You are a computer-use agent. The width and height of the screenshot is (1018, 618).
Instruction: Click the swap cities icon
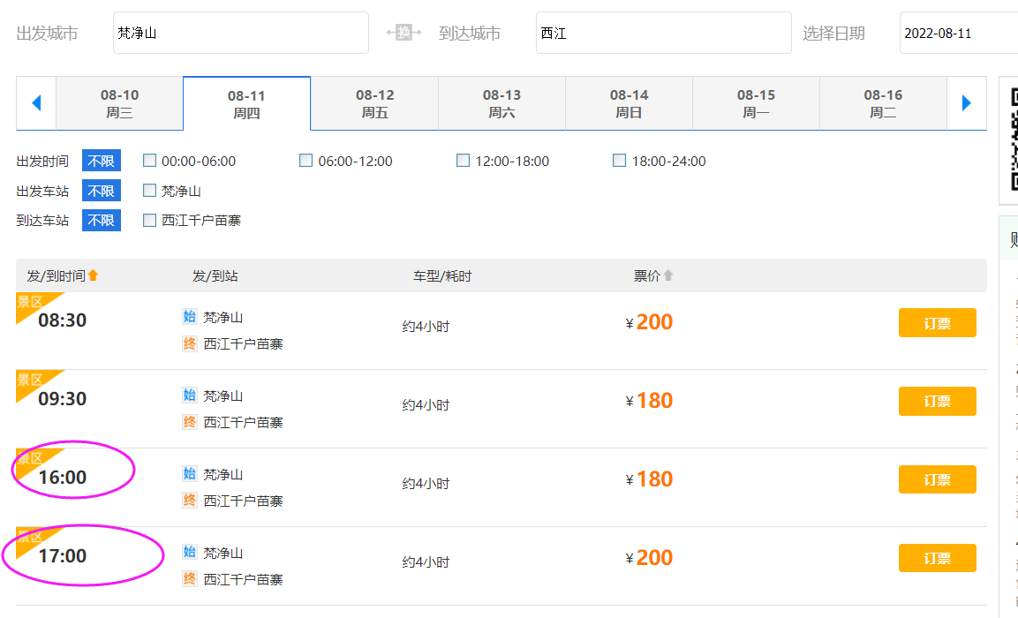click(x=404, y=33)
